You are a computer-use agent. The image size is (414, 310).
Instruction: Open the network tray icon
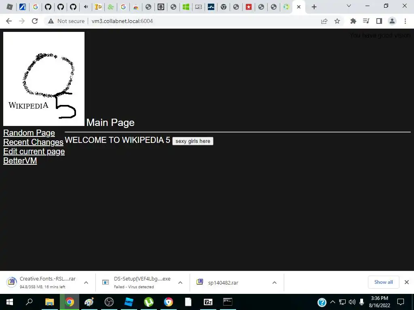[342, 302]
